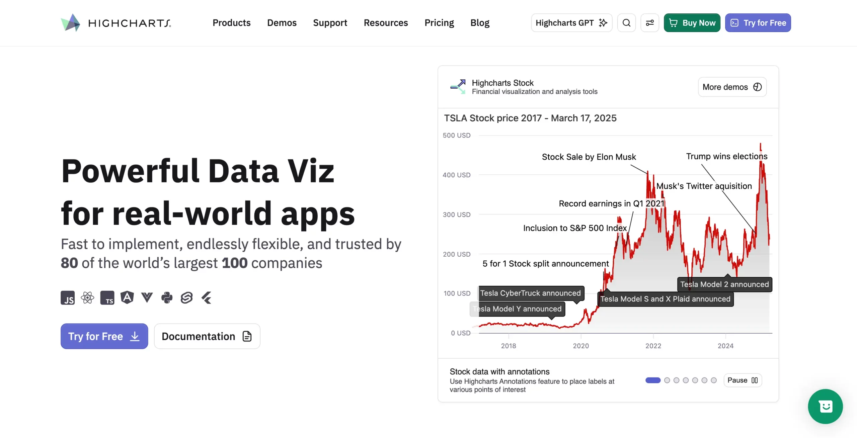
Task: Click the Buy Now button
Action: coord(692,23)
